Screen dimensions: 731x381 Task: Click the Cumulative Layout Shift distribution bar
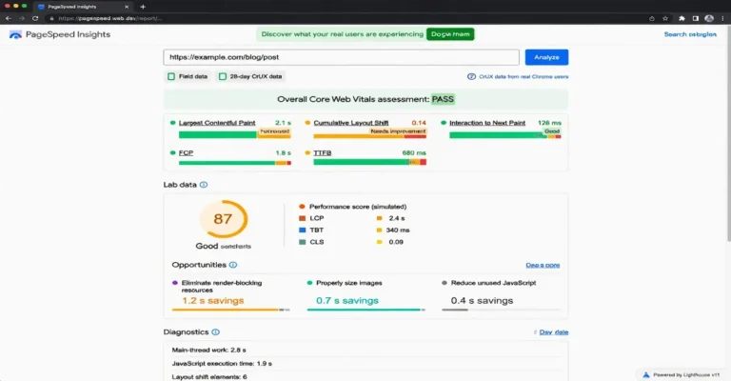(x=369, y=136)
